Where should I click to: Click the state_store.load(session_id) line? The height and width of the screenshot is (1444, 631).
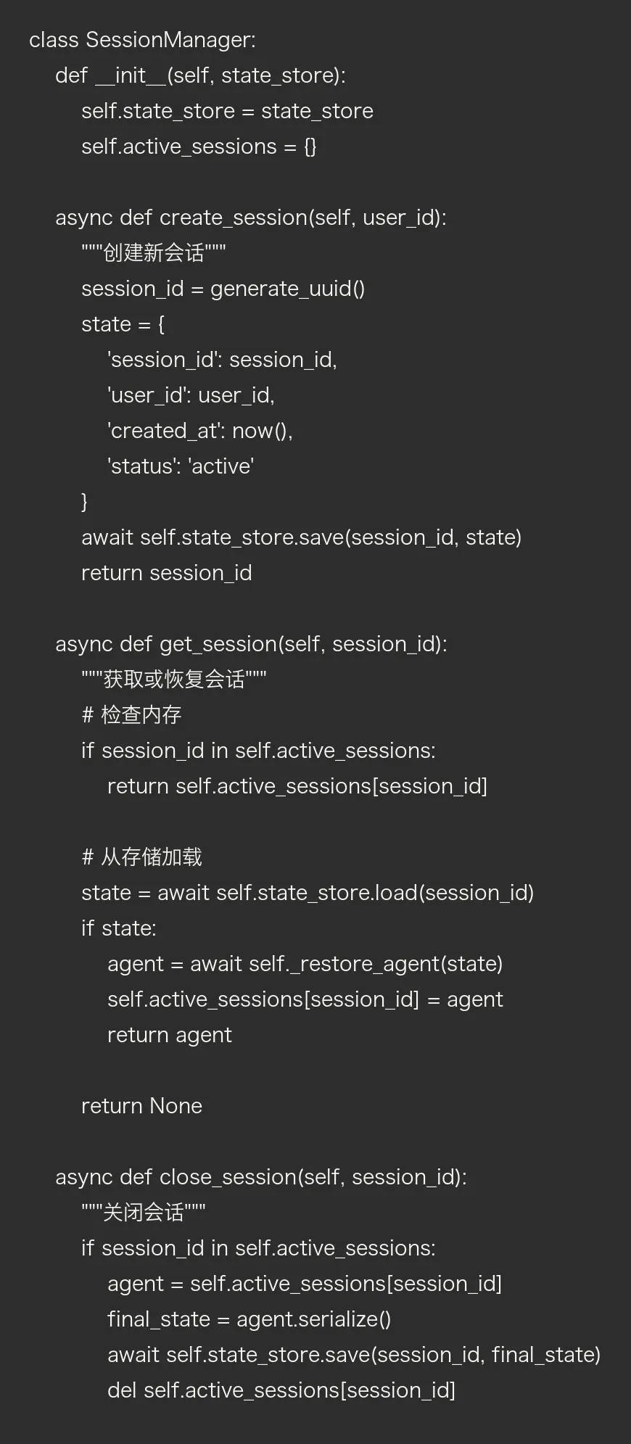308,893
